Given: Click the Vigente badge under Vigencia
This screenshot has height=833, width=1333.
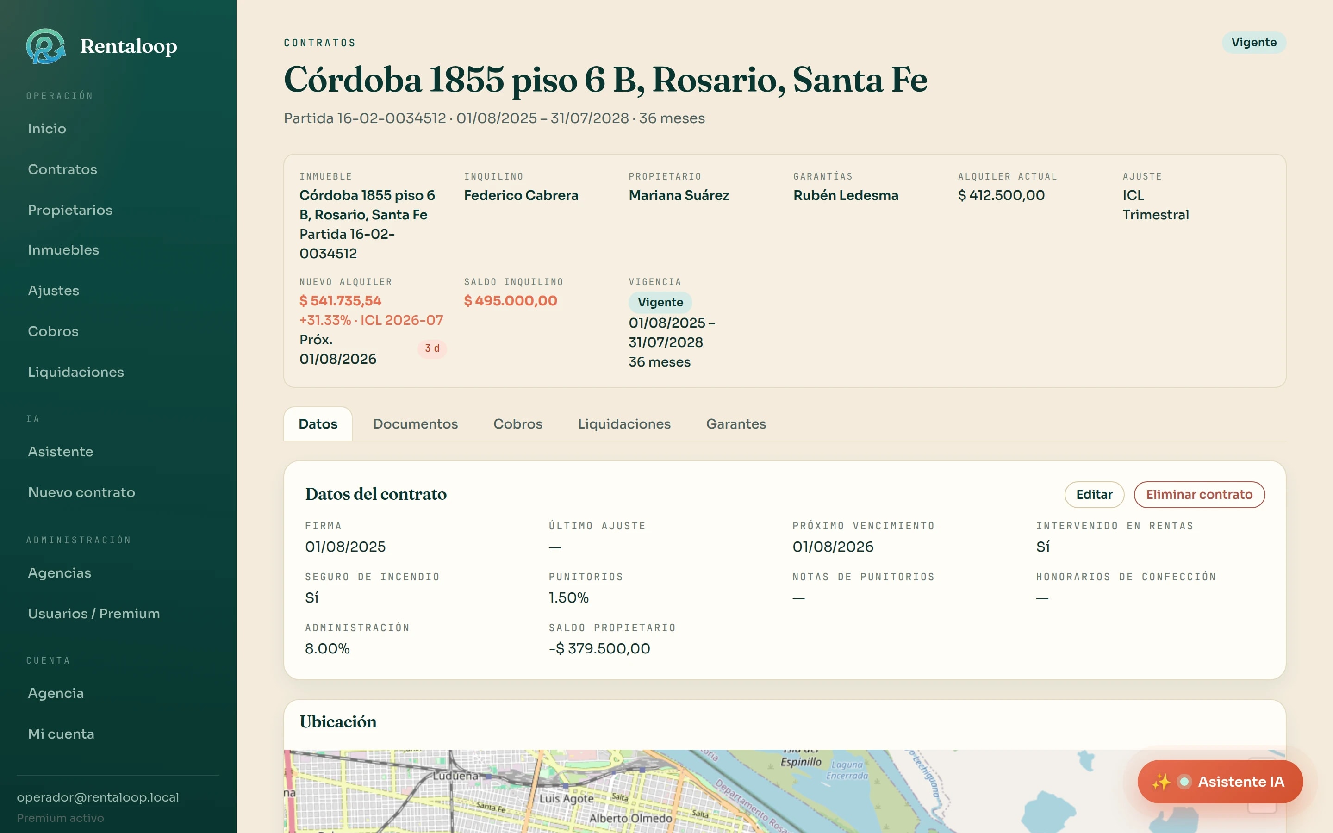Looking at the screenshot, I should click(x=660, y=302).
